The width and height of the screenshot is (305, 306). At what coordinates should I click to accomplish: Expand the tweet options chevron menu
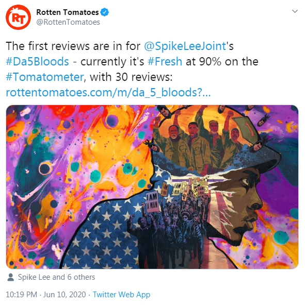[x=295, y=11]
